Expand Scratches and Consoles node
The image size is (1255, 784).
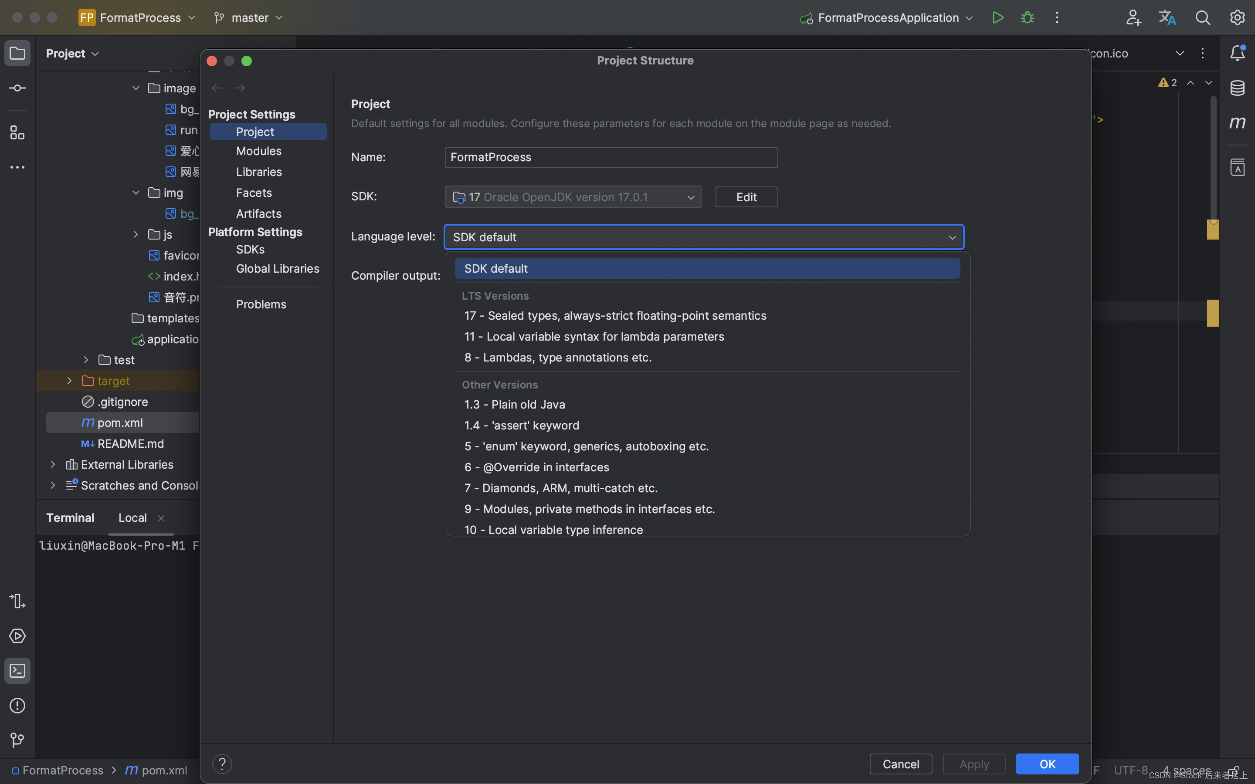(53, 485)
